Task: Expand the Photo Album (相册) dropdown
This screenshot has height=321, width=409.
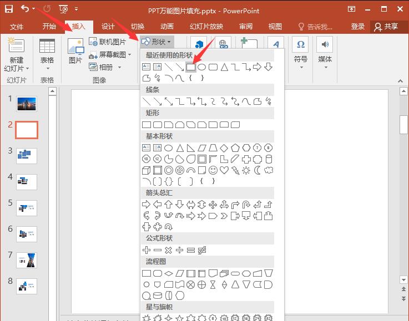Action: click(x=119, y=67)
